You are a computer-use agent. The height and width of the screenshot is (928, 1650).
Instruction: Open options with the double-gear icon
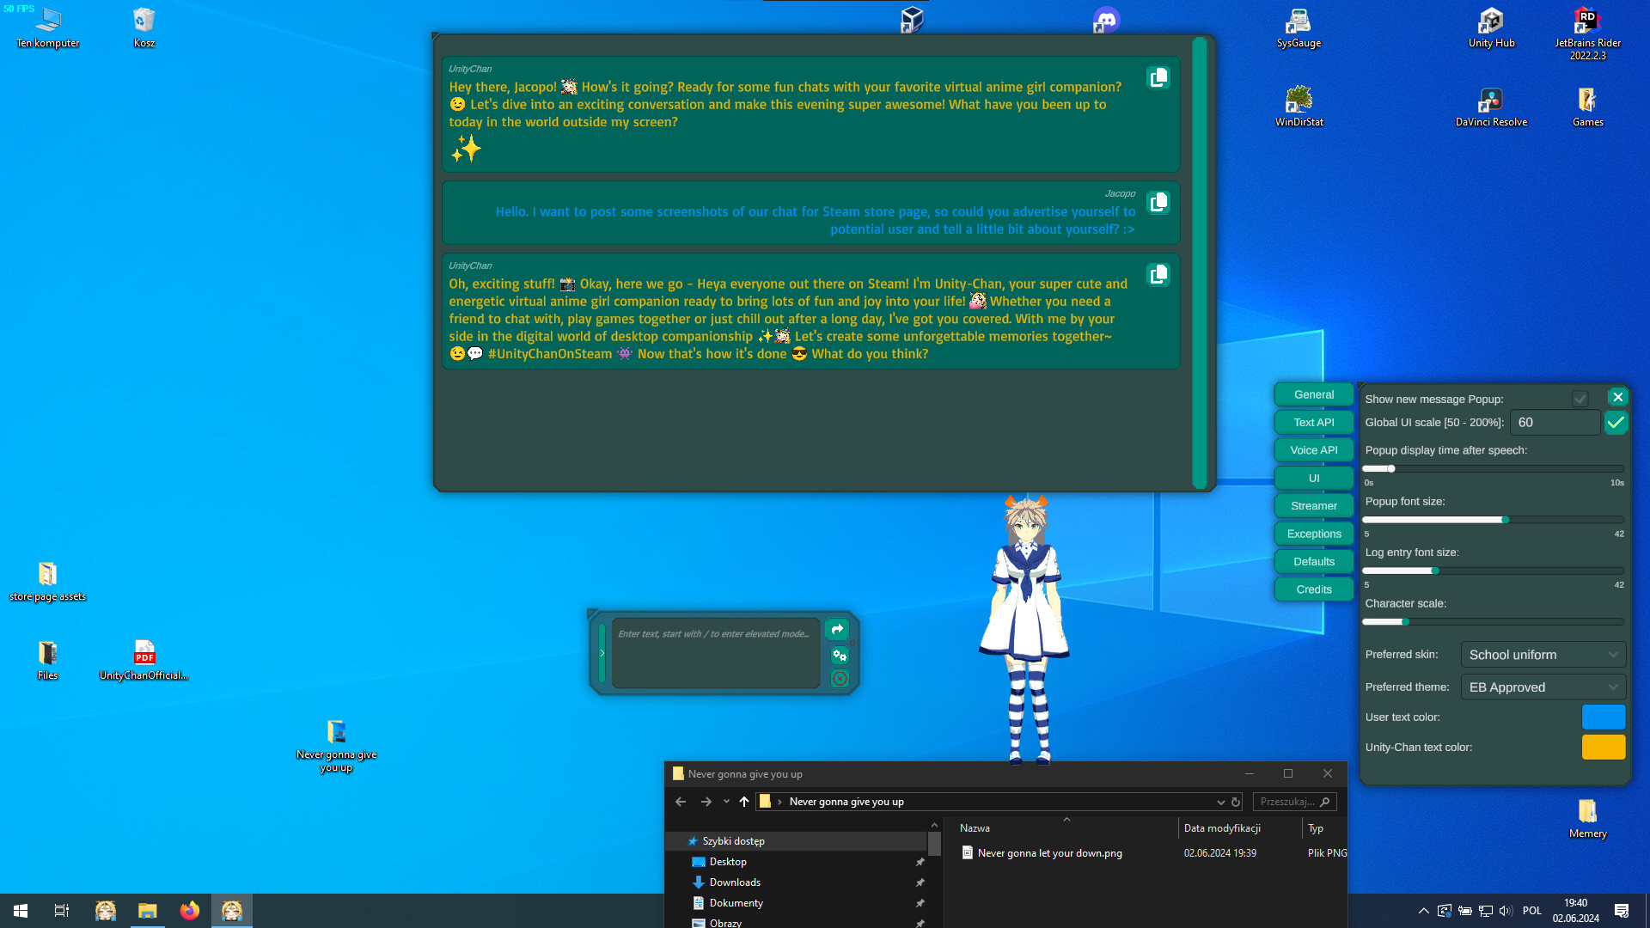pyautogui.click(x=840, y=655)
